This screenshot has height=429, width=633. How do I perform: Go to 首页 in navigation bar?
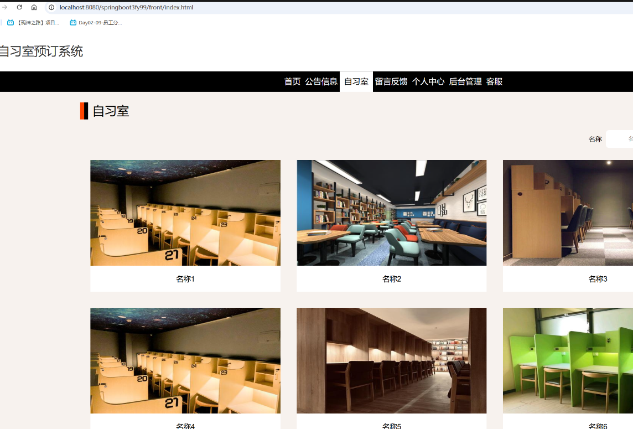point(292,81)
